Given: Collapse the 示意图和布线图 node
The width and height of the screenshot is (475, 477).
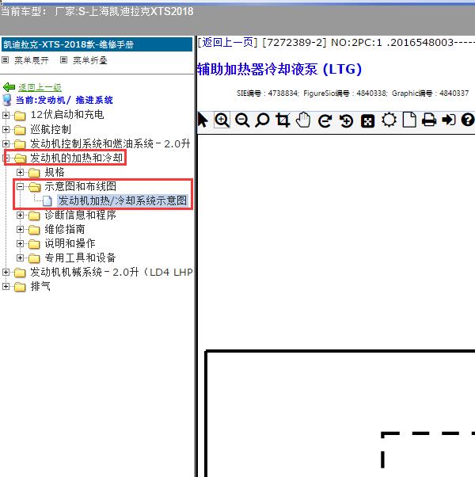Looking at the screenshot, I should 20,186.
